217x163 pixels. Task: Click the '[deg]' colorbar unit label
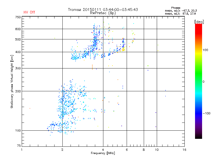pos(199,22)
